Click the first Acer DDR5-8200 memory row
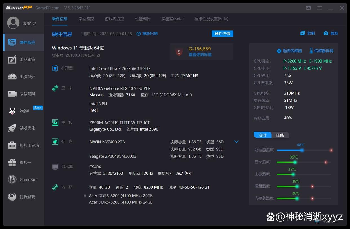This screenshot has width=350, height=229. tap(121, 196)
